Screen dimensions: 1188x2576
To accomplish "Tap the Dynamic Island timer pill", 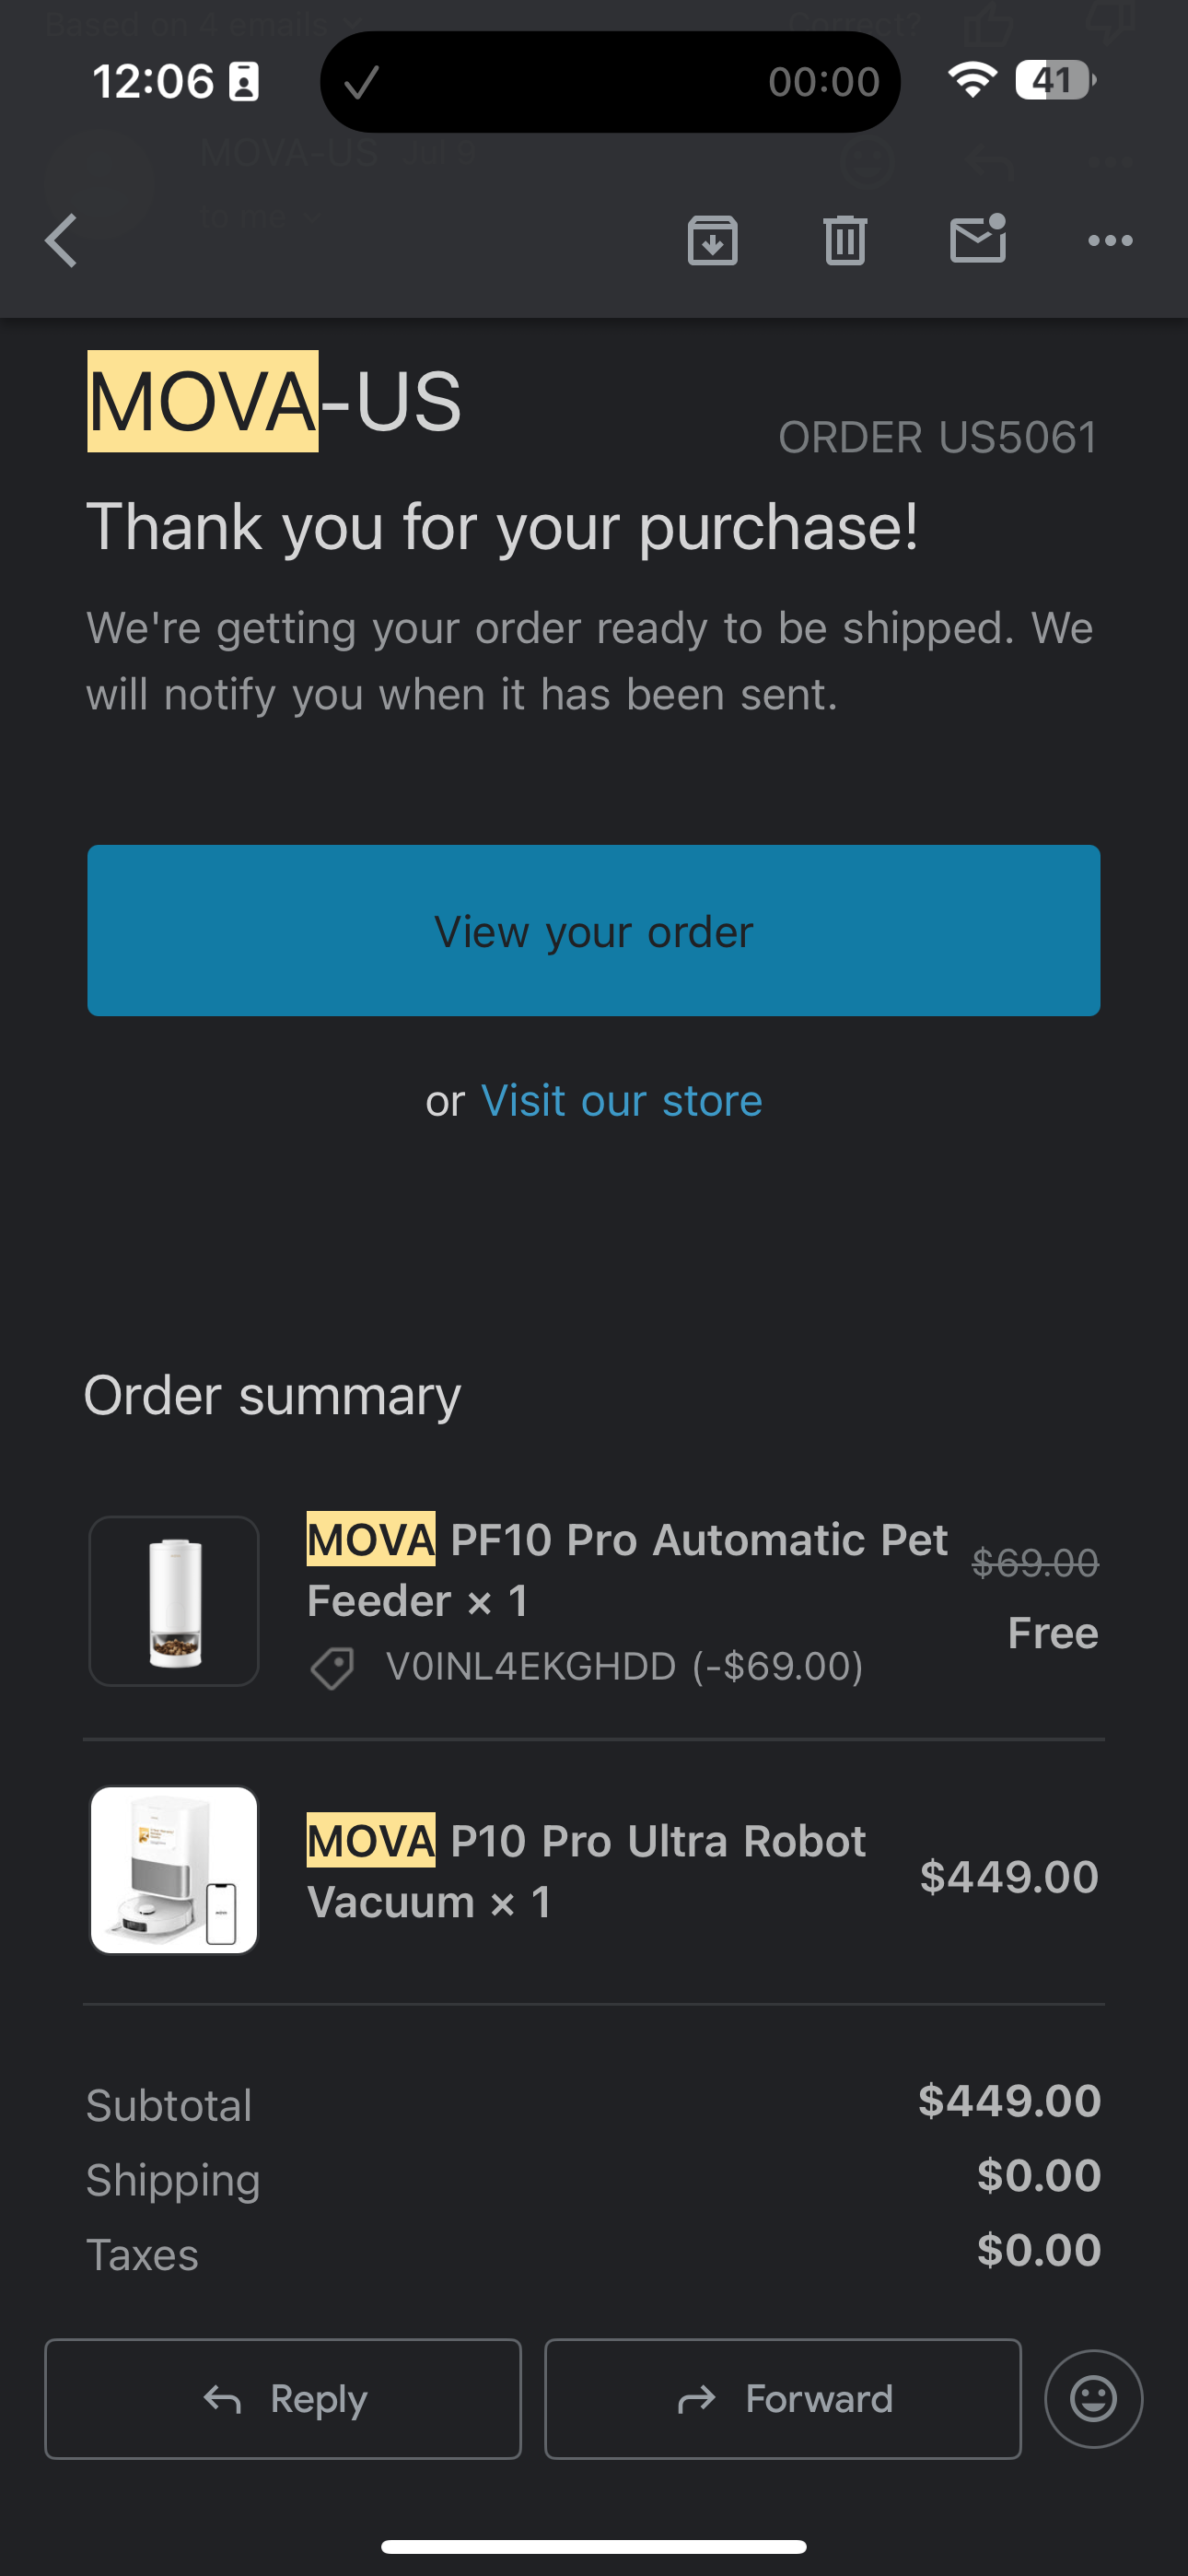I will click(610, 82).
